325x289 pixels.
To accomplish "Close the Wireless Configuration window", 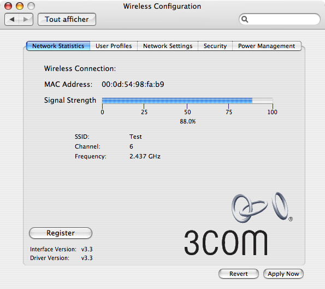I will coord(8,6).
